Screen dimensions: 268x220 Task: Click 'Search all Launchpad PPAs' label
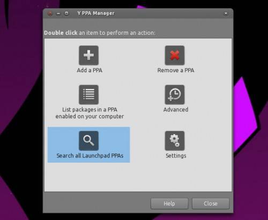[x=90, y=156]
